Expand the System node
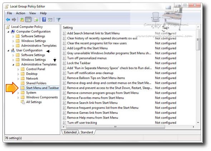 coord(18,93)
